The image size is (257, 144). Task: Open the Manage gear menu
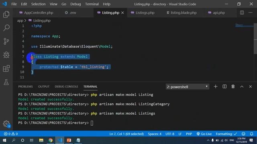pyautogui.click(x=6, y=124)
